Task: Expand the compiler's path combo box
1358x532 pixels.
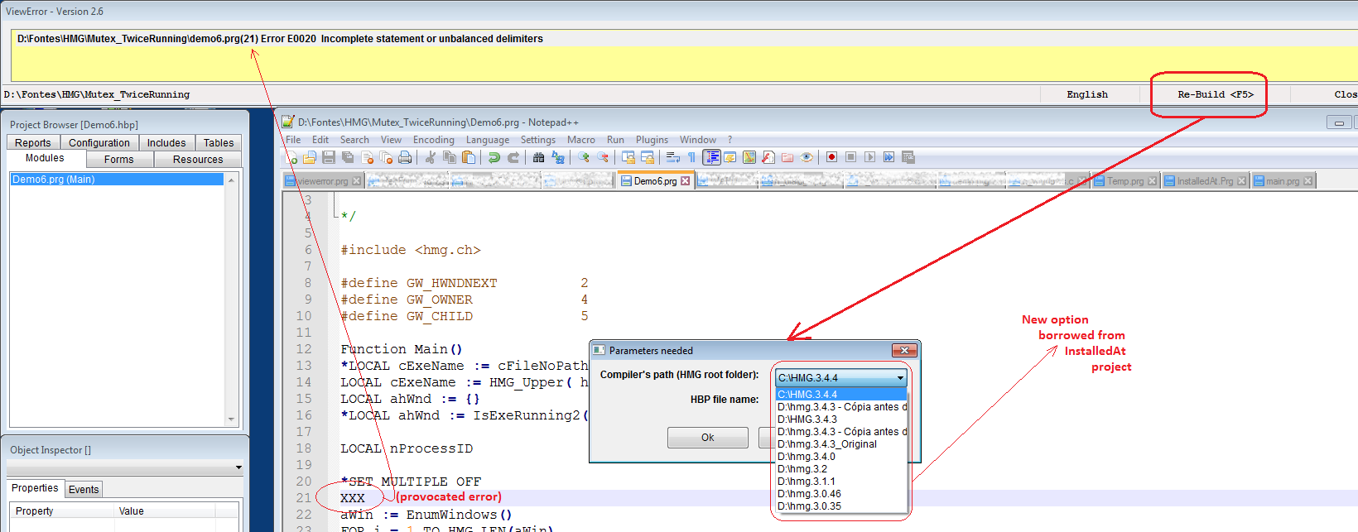Action: coord(900,378)
